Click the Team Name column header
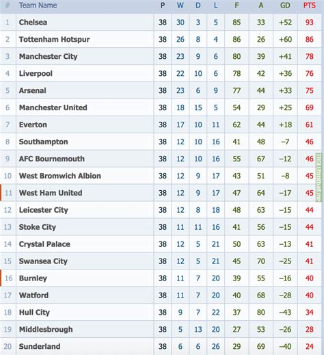Image resolution: width=324 pixels, height=355 pixels. click(x=38, y=5)
